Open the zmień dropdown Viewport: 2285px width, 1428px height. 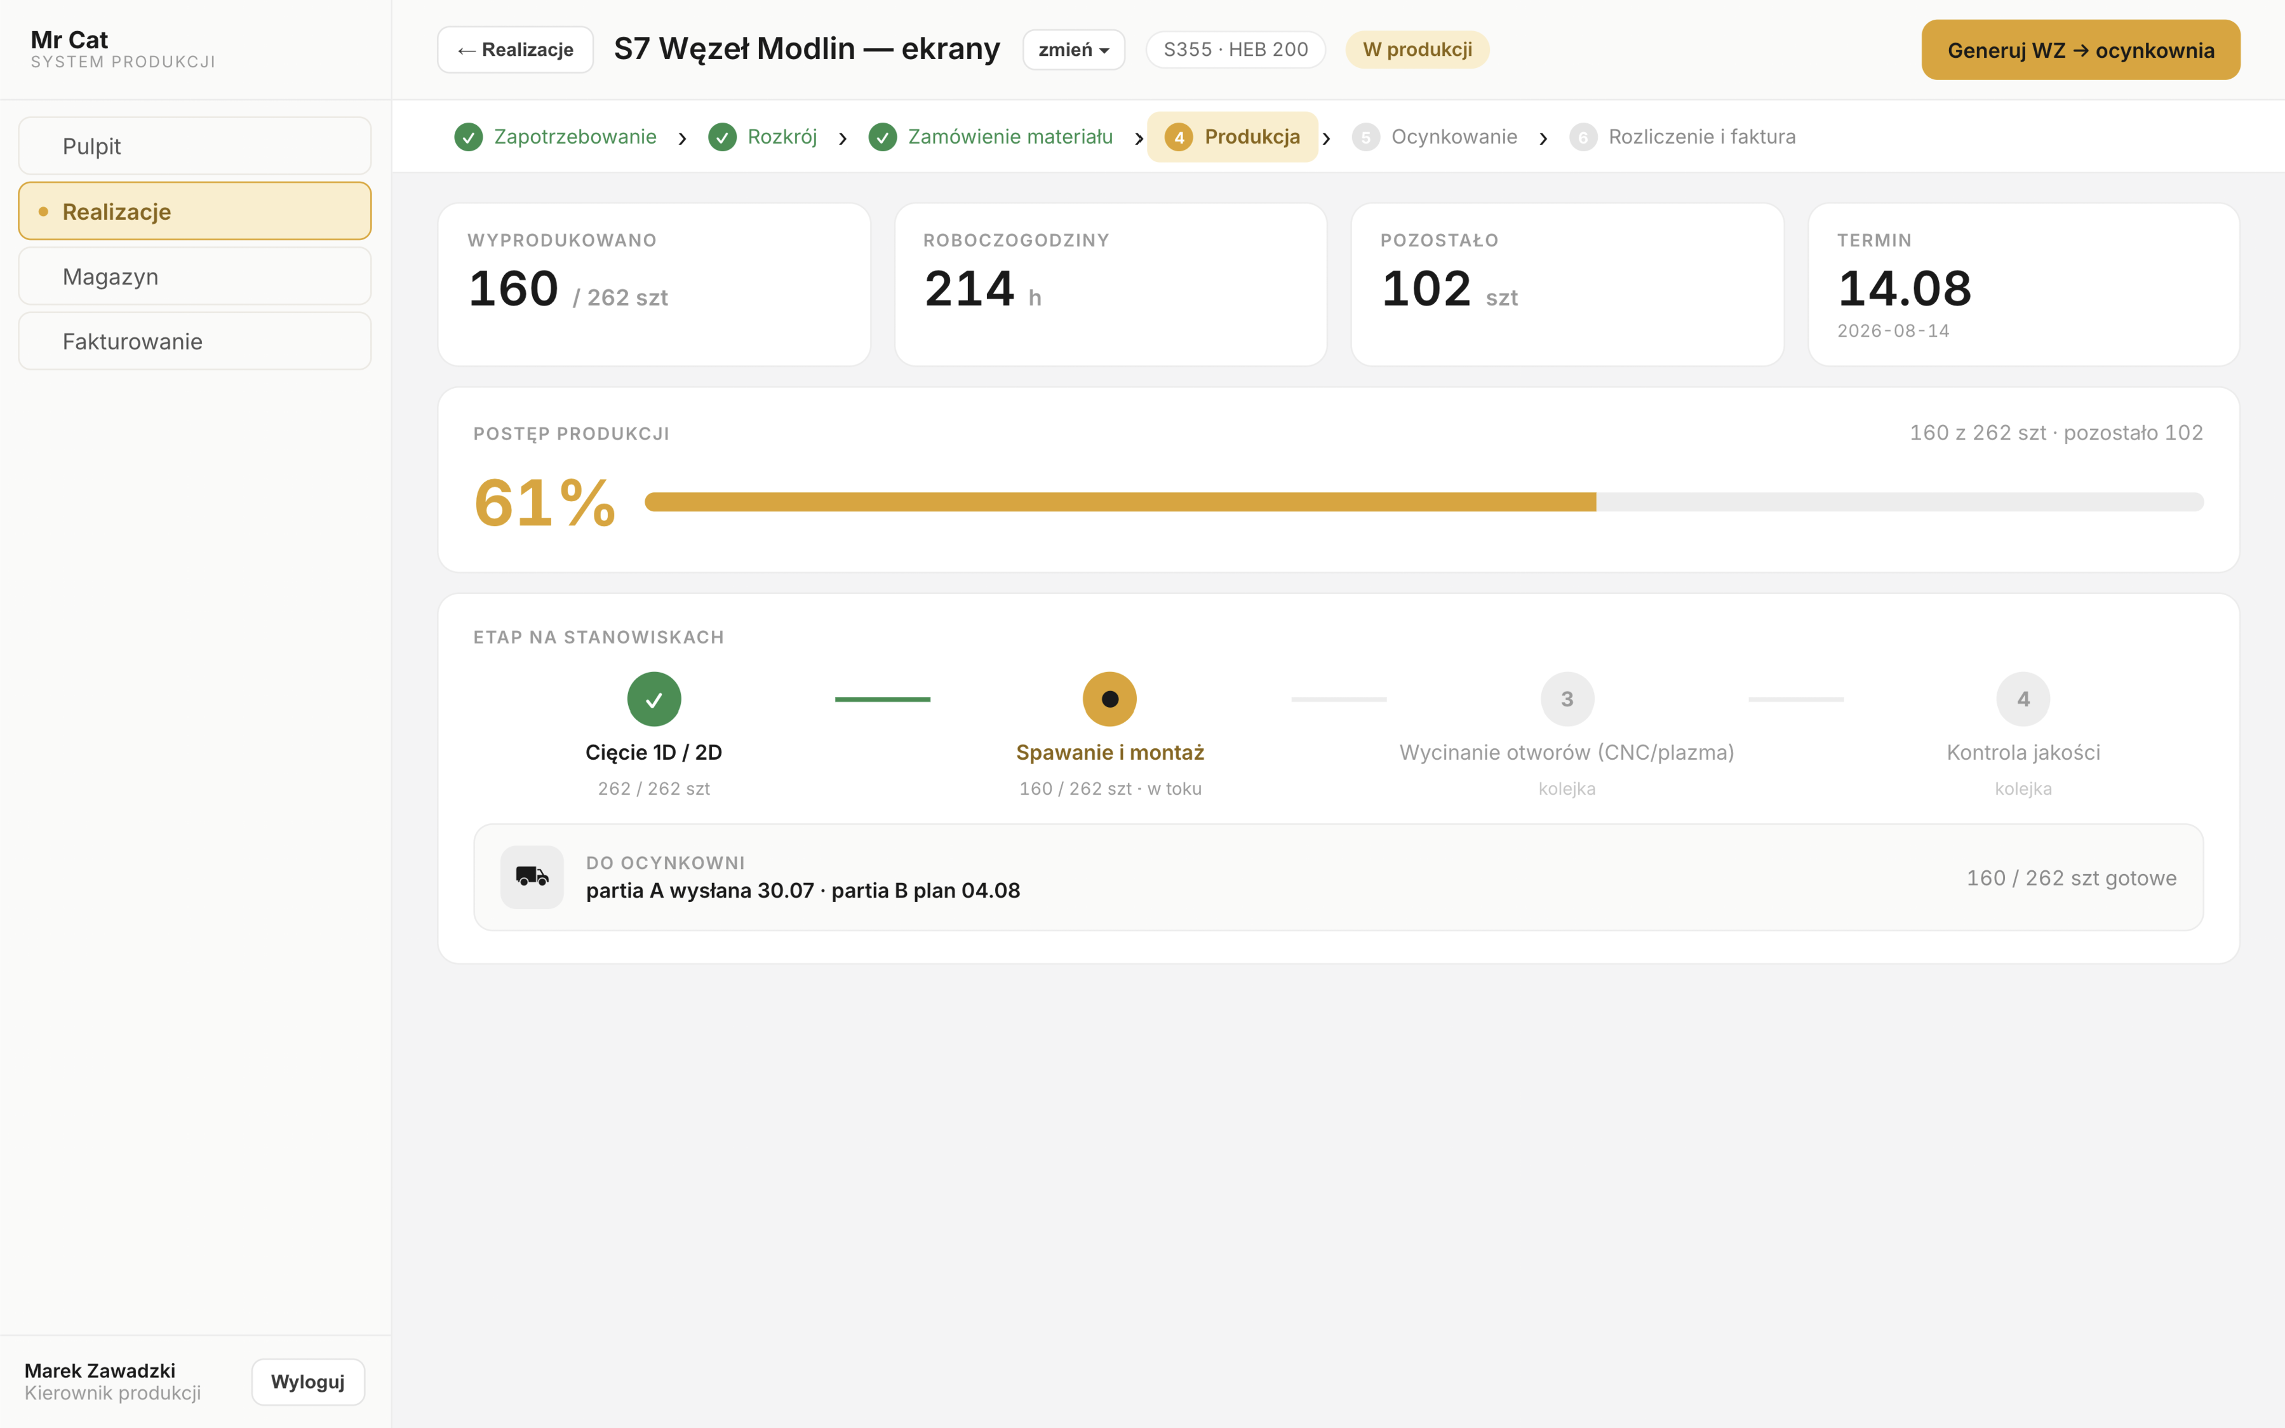coord(1073,50)
